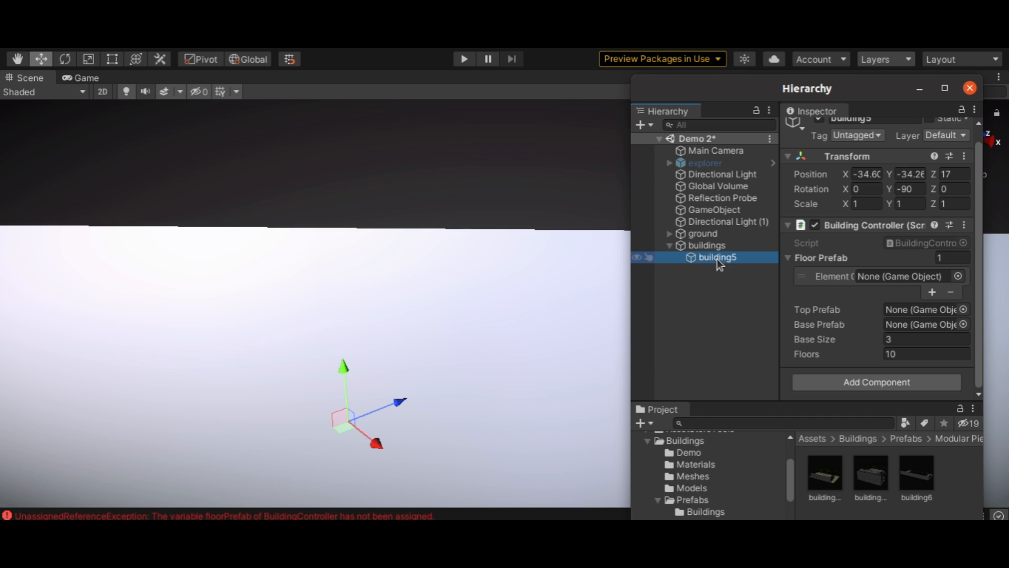
Task: Toggle scene grid visibility
Action: point(220,92)
